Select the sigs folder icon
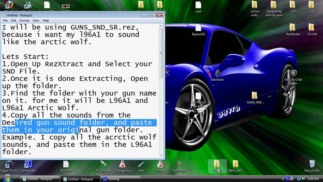323x182 pixels. tap(312, 7)
